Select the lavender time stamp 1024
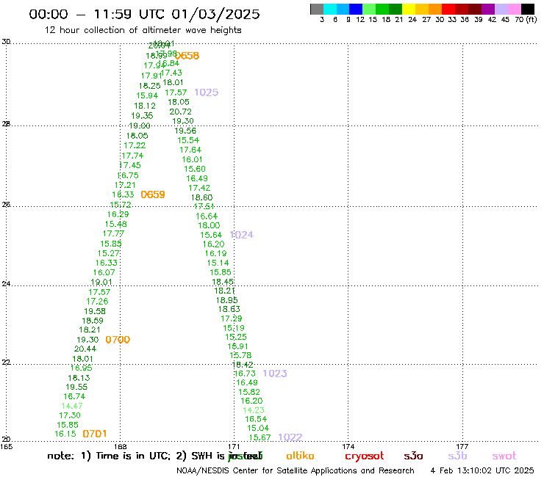 (x=242, y=235)
